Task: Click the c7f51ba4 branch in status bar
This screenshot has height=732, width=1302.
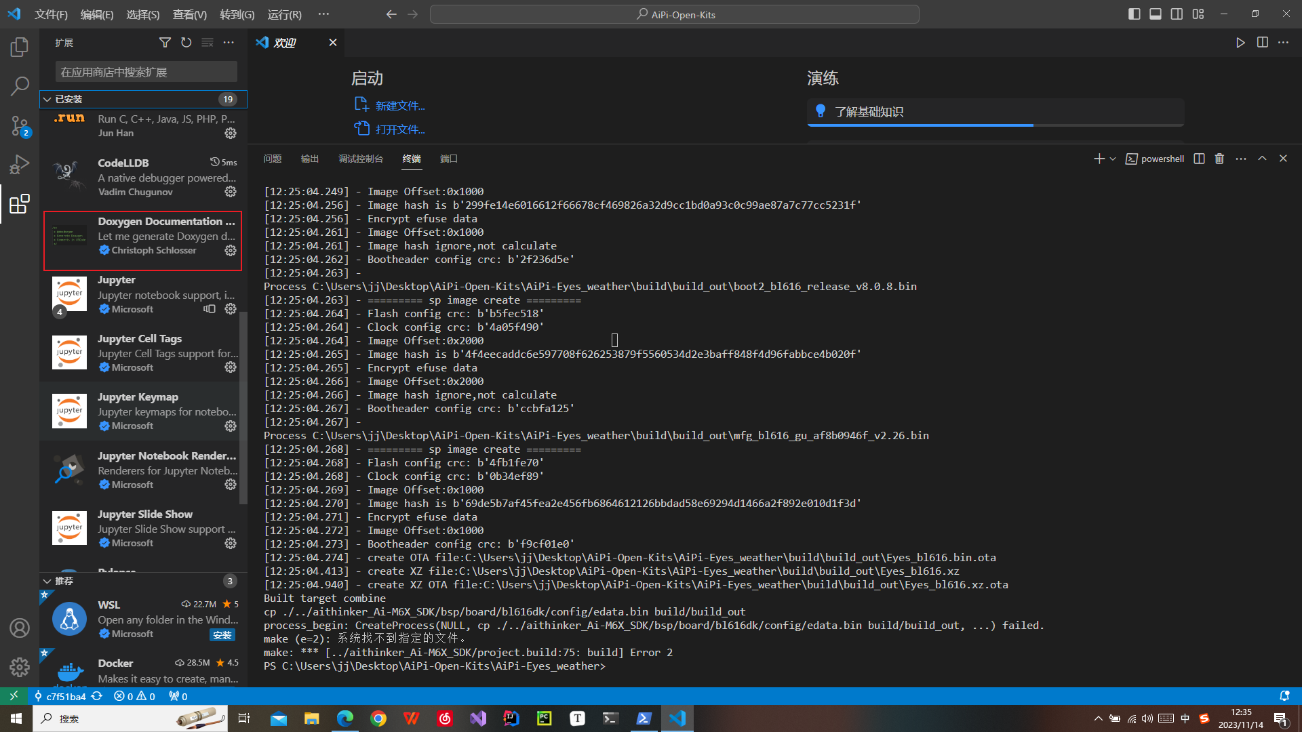Action: click(x=60, y=696)
